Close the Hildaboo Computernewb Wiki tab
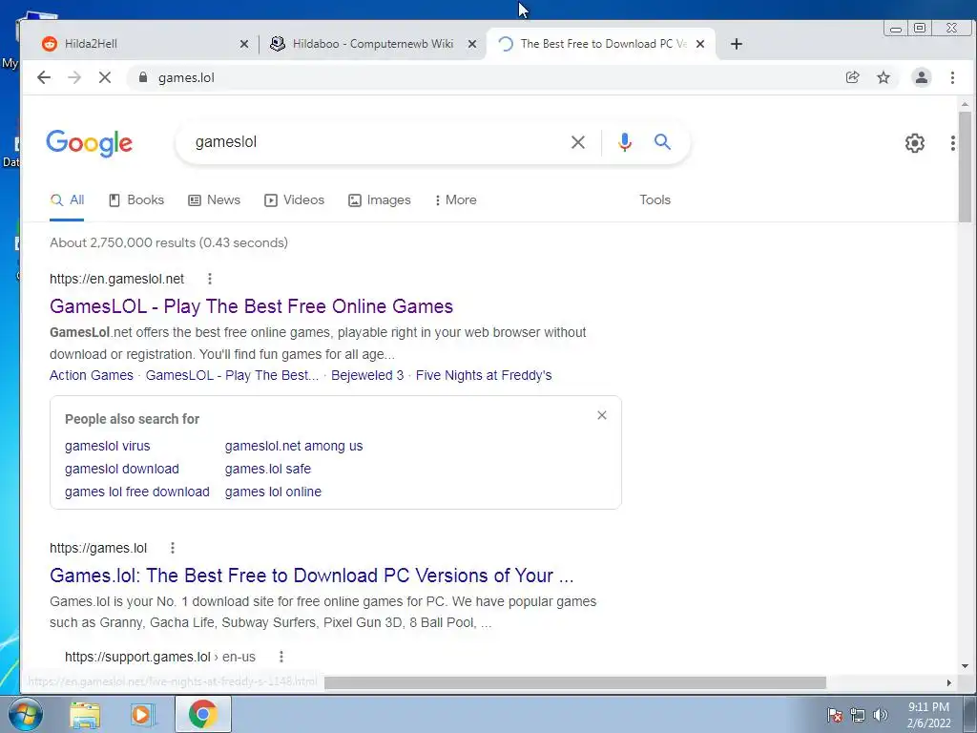This screenshot has width=977, height=733. (472, 44)
